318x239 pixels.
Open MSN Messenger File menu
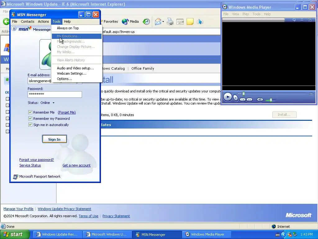tap(15, 21)
